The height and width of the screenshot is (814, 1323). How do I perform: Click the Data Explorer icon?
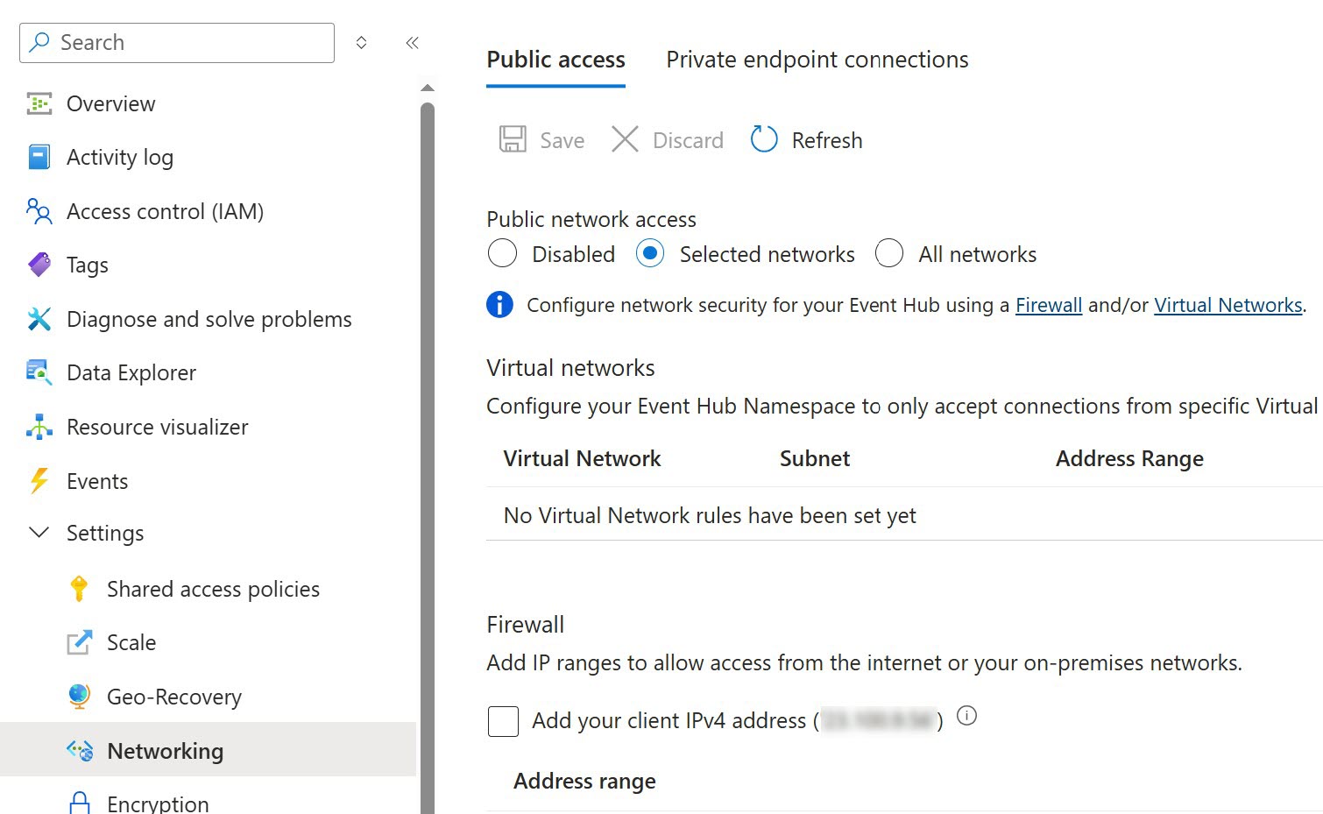coord(39,373)
